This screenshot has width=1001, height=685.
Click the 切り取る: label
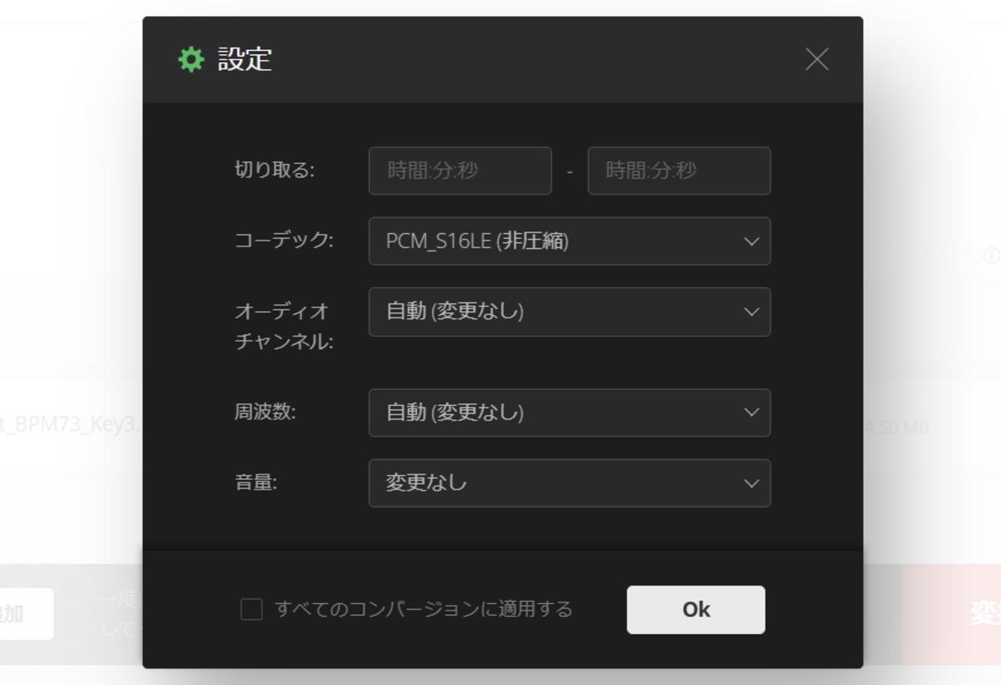(275, 170)
